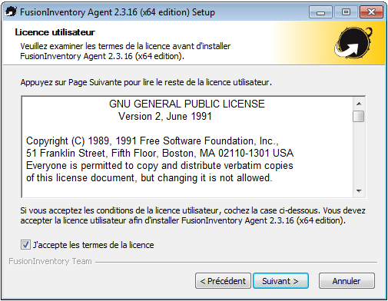Click the 'of this license document' line
This screenshot has height=301, width=388.
149,178
